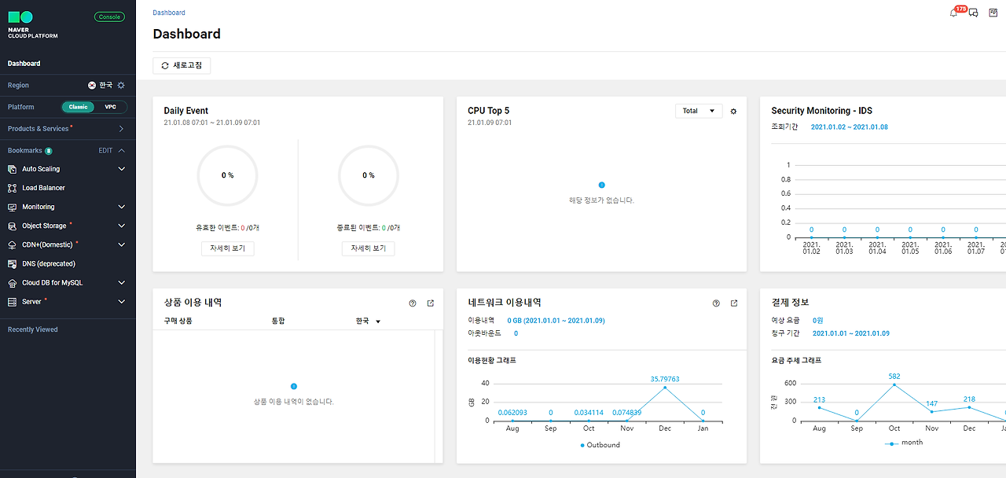Screen dimensions: 1006x478
Task: Open CPU Top 5 settings gear
Action: tap(733, 111)
